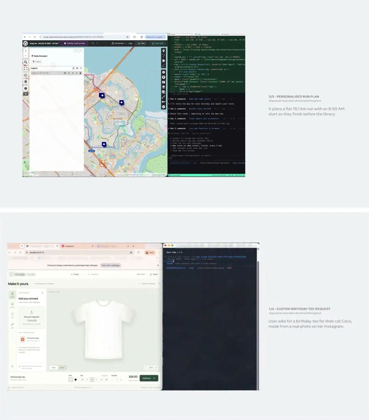Select the draw marker tool in uMap
This screenshot has height=420, width=369.
click(x=163, y=51)
